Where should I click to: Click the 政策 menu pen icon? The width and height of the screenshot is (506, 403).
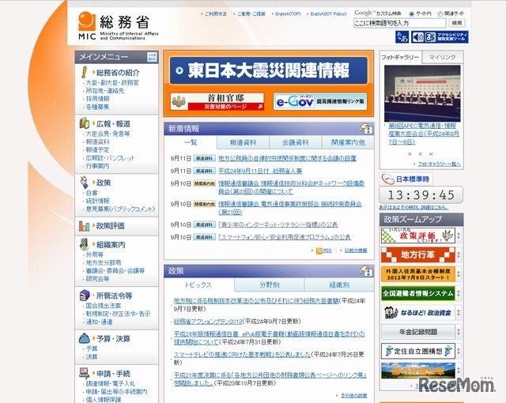tap(85, 183)
